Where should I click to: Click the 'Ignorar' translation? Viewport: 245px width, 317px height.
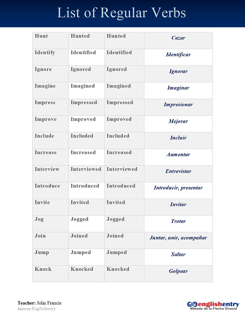pos(178,71)
